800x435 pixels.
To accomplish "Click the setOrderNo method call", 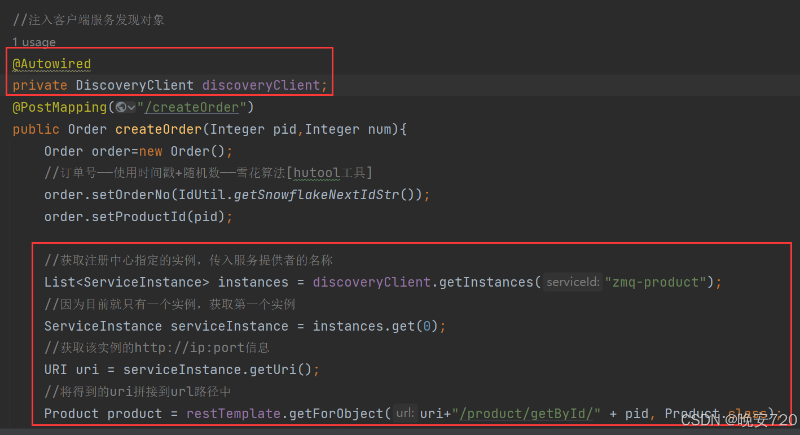I will [131, 195].
